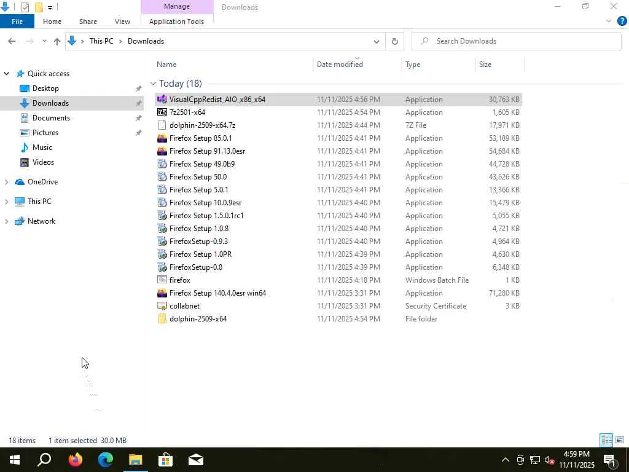629x472 pixels.
Task: Open taskbar Search magnifier
Action: [x=44, y=460]
